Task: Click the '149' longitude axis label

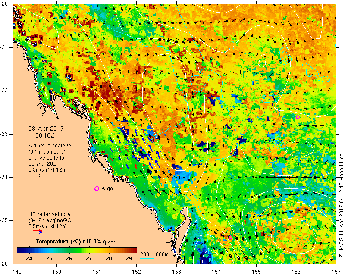Action: pos(17,272)
